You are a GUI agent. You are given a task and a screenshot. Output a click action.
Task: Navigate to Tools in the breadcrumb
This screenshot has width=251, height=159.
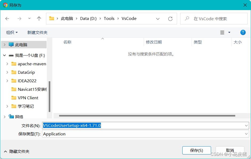click(109, 19)
